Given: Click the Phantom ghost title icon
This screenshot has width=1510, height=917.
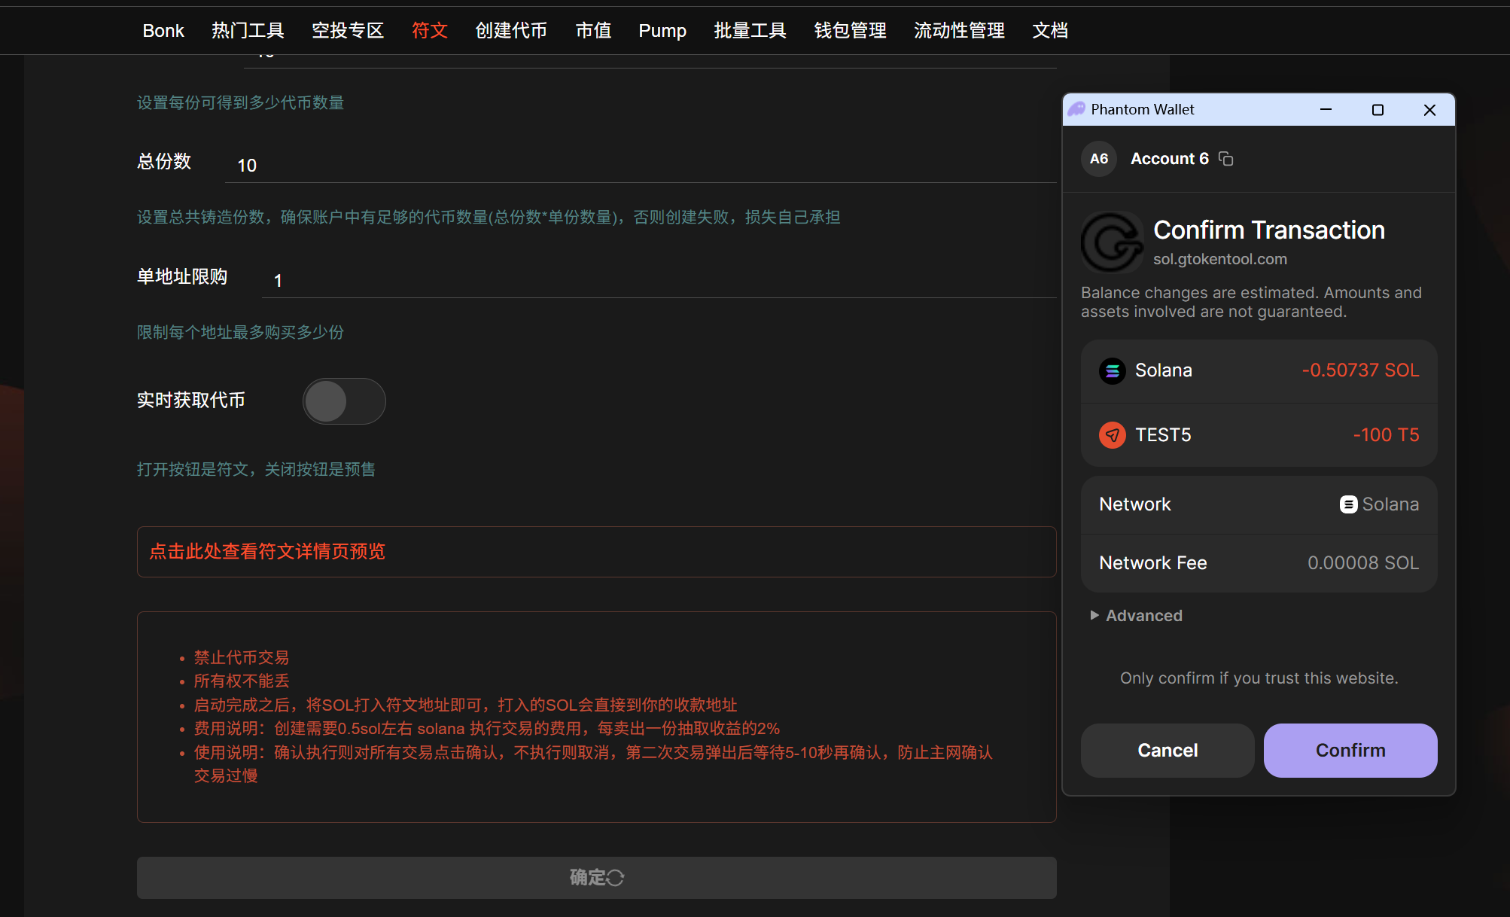Looking at the screenshot, I should tap(1077, 110).
